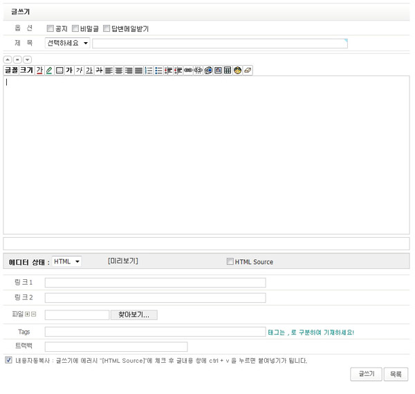
Task: Remove file slot with minus icon
Action: point(33,314)
